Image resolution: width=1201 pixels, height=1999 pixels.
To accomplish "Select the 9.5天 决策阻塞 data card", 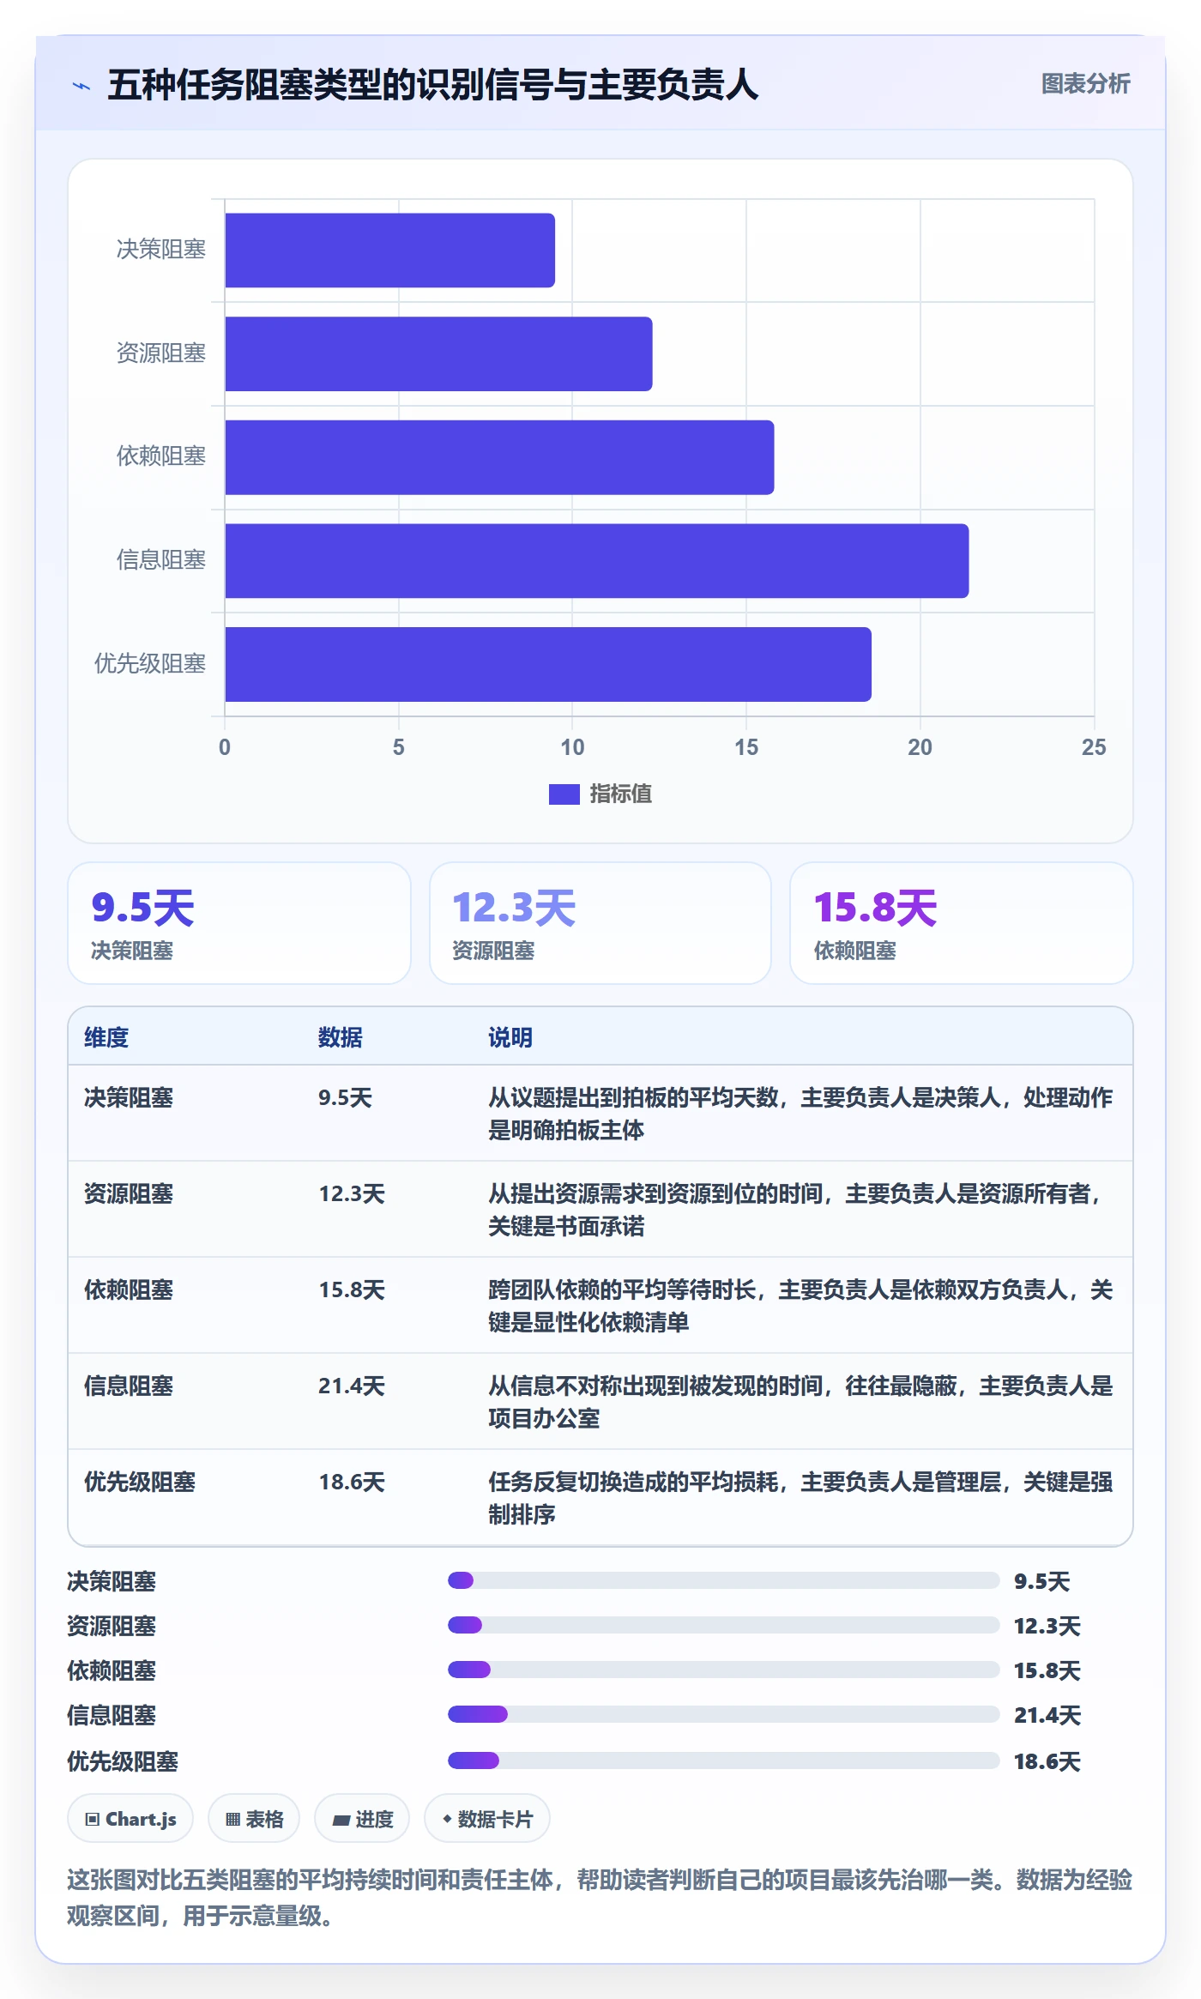I will click(x=239, y=923).
